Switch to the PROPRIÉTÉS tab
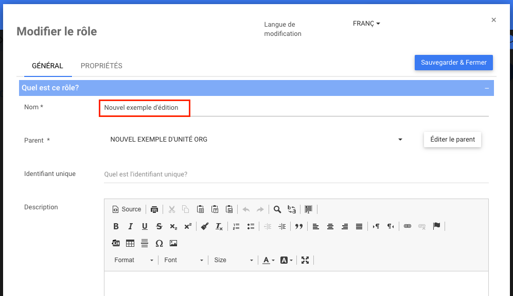The width and height of the screenshot is (513, 296). [x=101, y=66]
